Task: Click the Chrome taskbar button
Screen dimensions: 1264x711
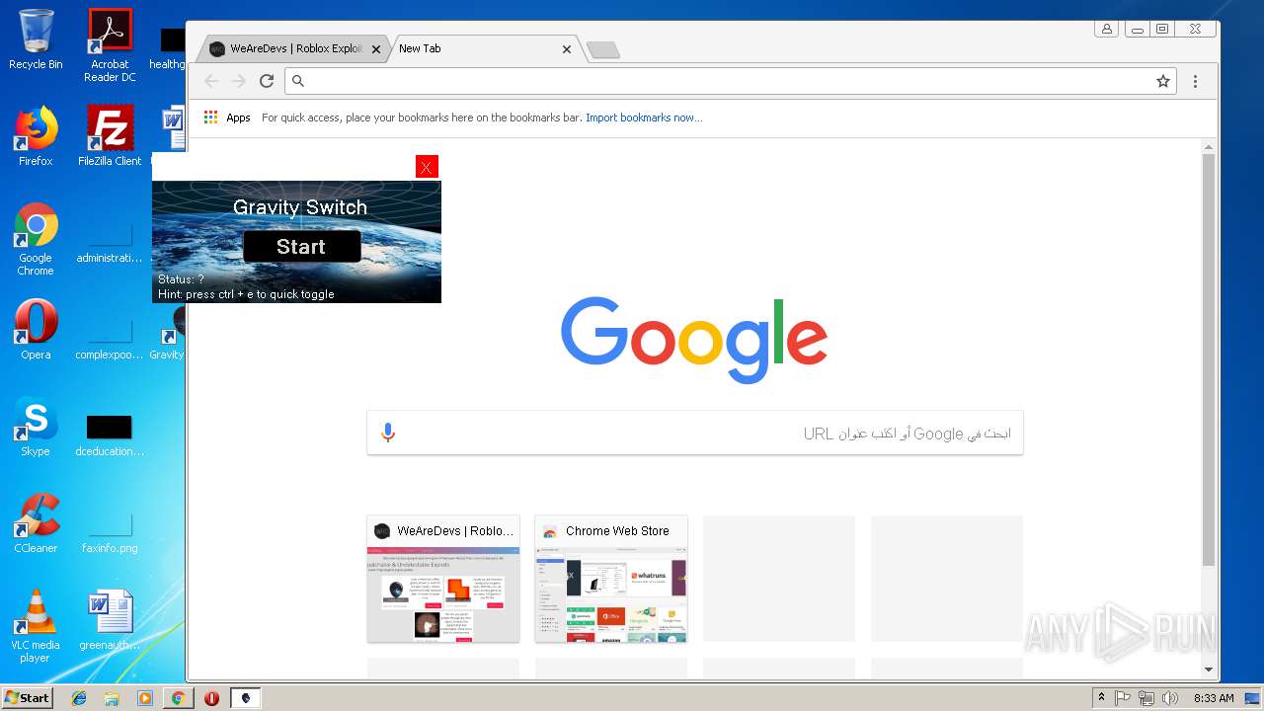Action: [178, 698]
